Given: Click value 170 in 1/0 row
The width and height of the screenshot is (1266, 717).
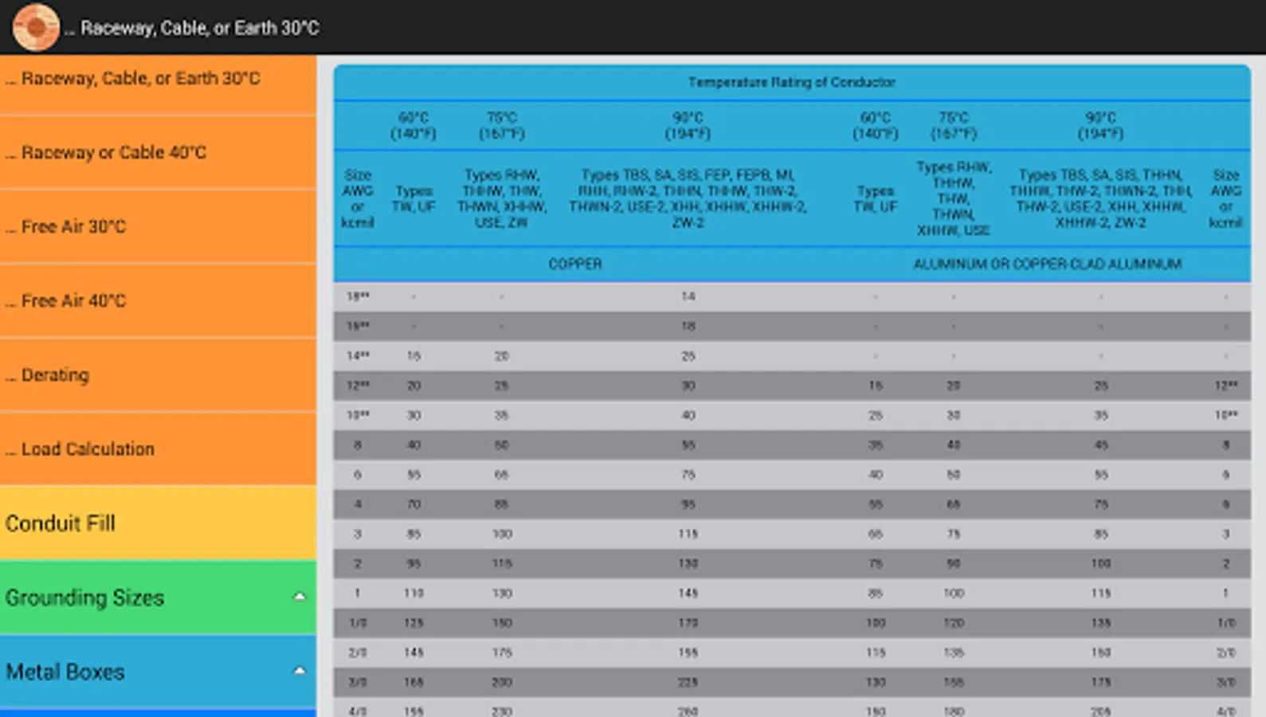Looking at the screenshot, I should point(688,623).
